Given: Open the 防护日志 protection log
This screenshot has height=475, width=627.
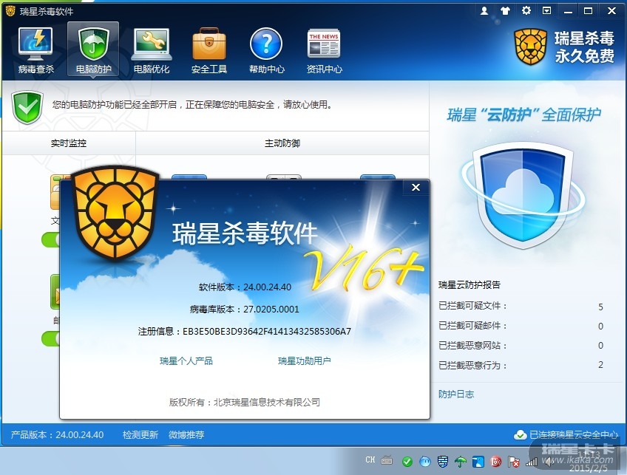Looking at the screenshot, I should point(456,394).
